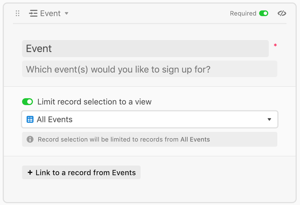Click the linked record field type icon
Screen dimensions: 300x205
coord(33,13)
